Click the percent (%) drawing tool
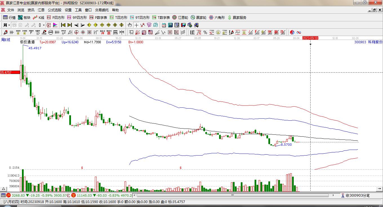 tap(205, 32)
